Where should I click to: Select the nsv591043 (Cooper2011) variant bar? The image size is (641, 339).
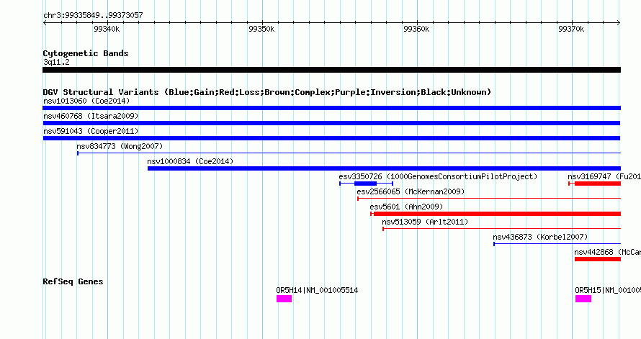pos(331,138)
